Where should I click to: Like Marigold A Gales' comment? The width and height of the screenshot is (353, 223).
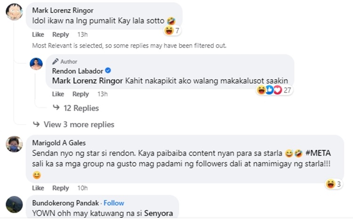[38, 188]
